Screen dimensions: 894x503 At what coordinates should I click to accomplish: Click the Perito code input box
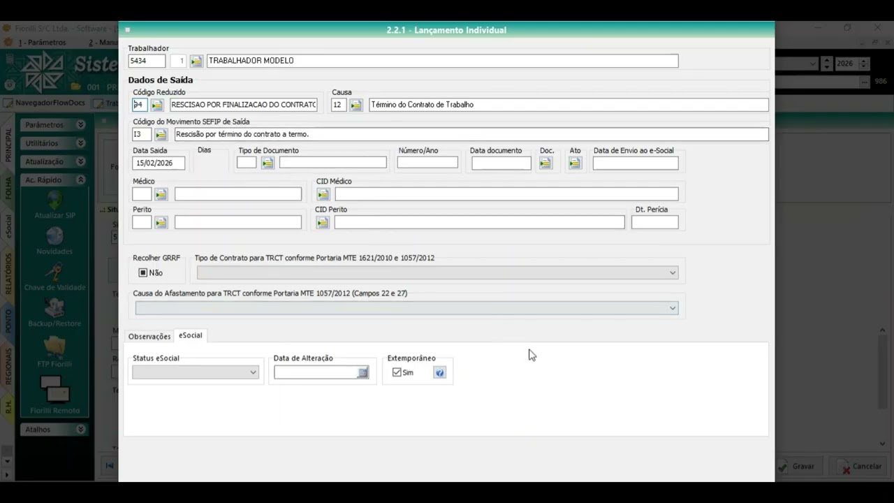tap(142, 222)
